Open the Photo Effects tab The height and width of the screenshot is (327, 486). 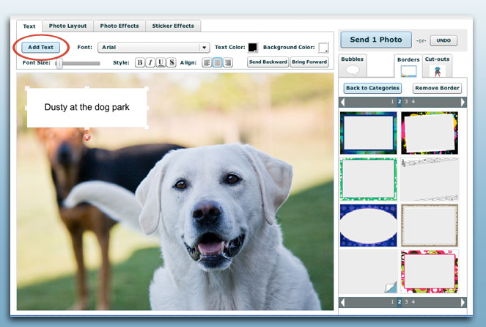[x=119, y=26]
